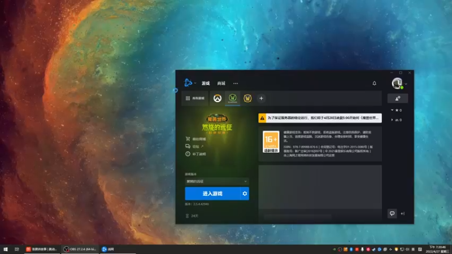This screenshot has width=452, height=254.
Task: Open Task View on the taskbar
Action: (x=17, y=249)
